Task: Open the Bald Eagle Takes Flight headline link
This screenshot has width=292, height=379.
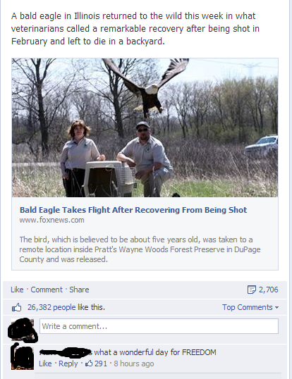Action: coord(133,210)
